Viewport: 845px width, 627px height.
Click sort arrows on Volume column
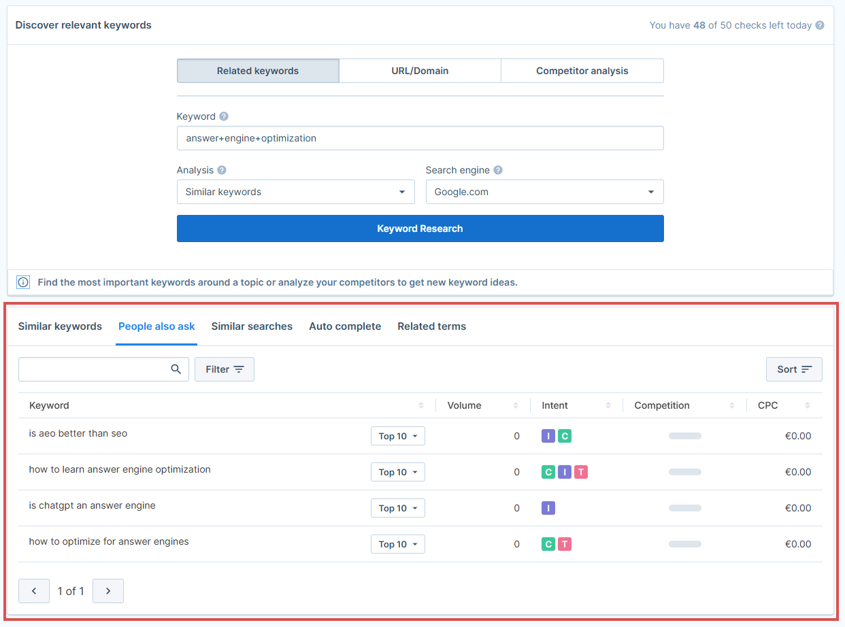516,405
